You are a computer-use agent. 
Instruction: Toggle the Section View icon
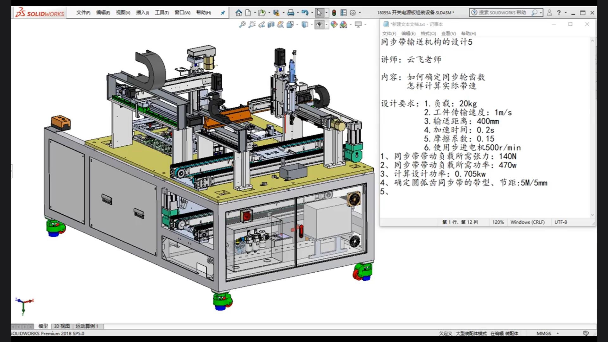pyautogui.click(x=271, y=24)
